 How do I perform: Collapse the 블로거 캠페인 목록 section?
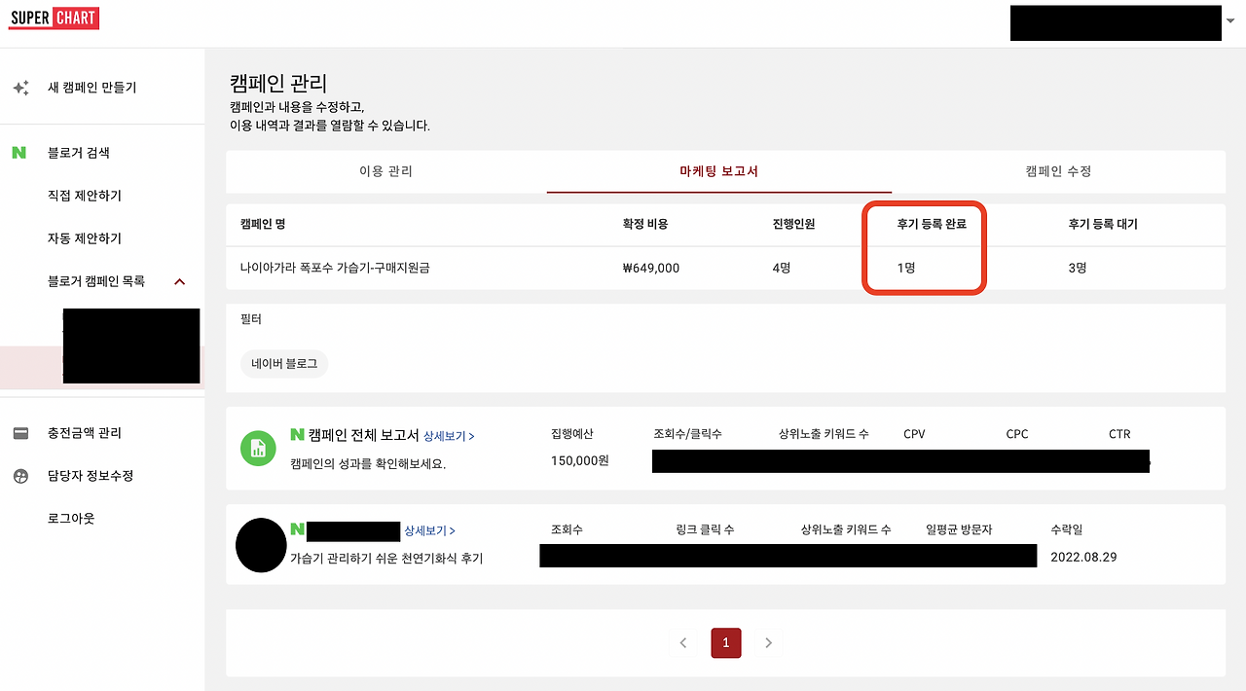[x=179, y=281]
